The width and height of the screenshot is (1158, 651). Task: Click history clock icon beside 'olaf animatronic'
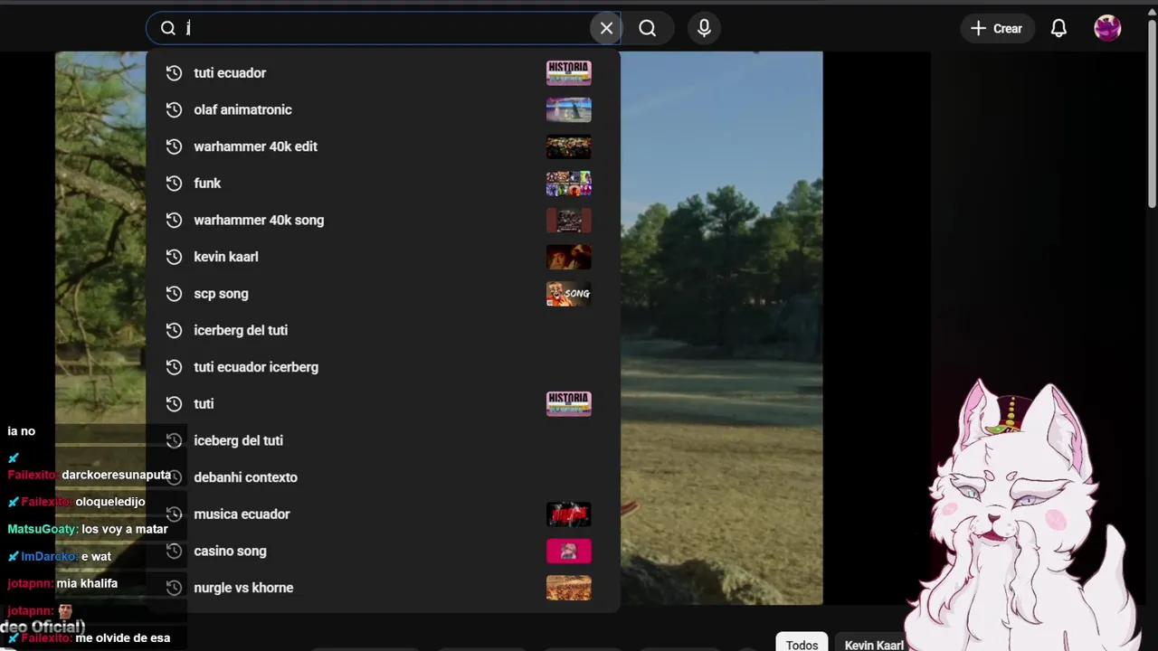[174, 109]
